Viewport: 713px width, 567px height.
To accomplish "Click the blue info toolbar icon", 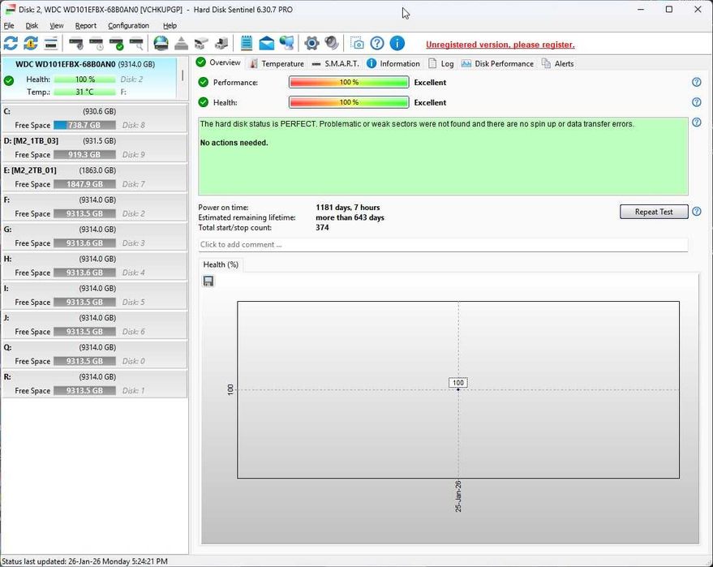I will click(397, 44).
